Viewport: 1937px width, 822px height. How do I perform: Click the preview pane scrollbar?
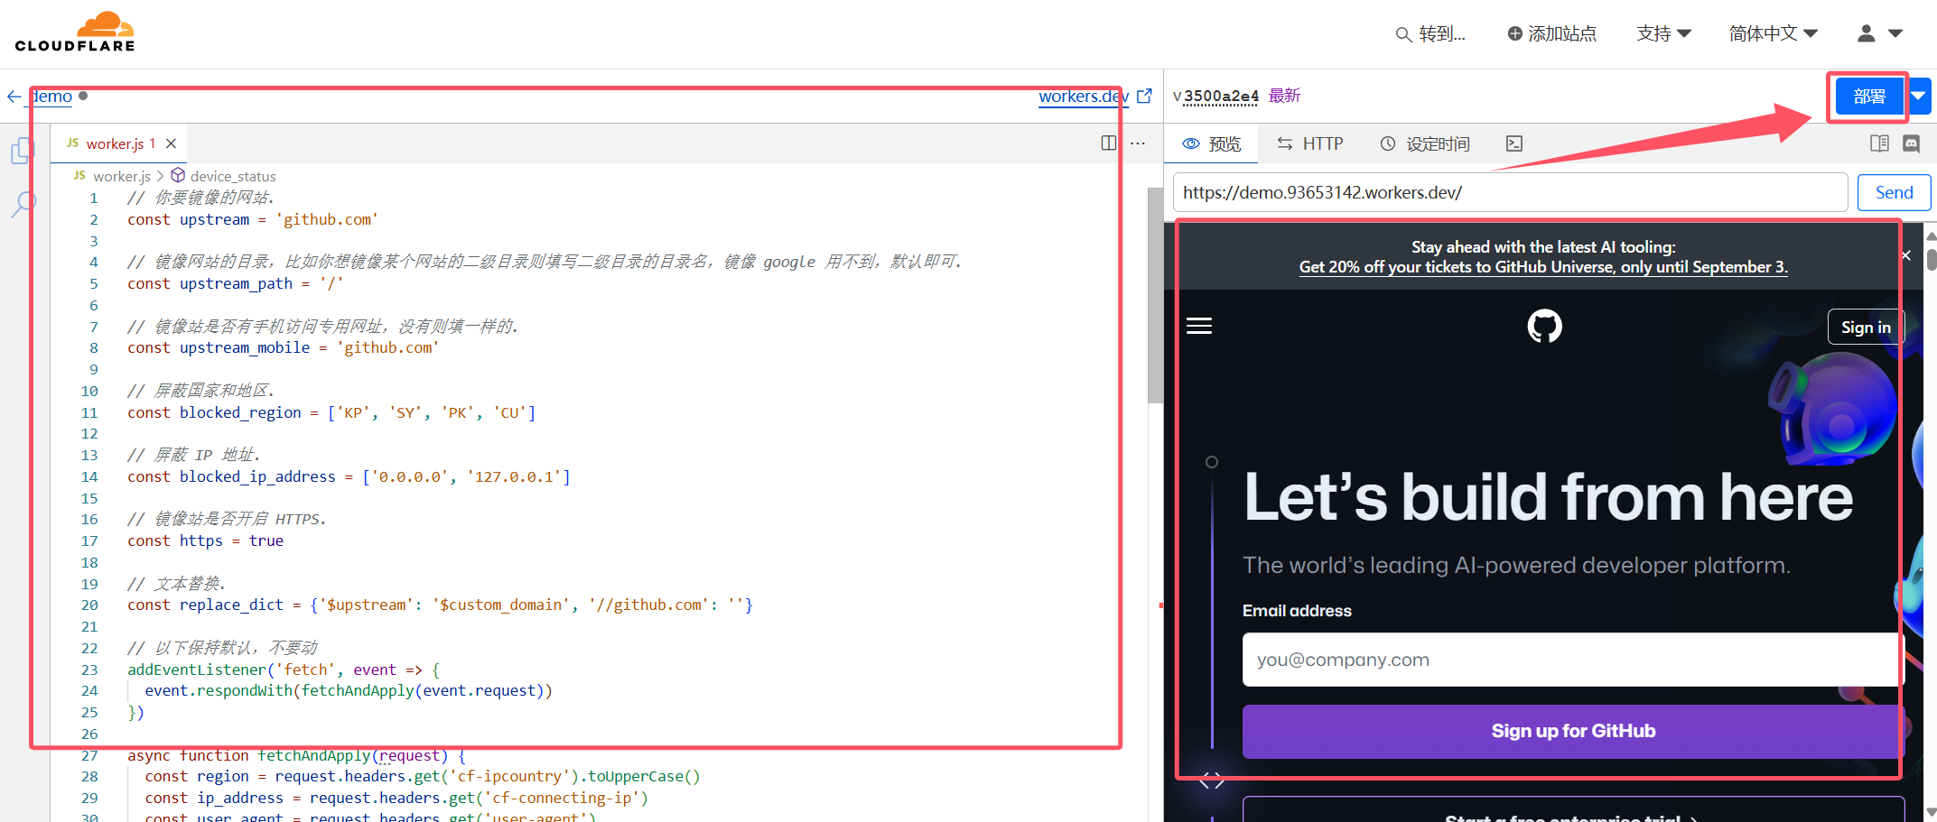(x=1931, y=260)
